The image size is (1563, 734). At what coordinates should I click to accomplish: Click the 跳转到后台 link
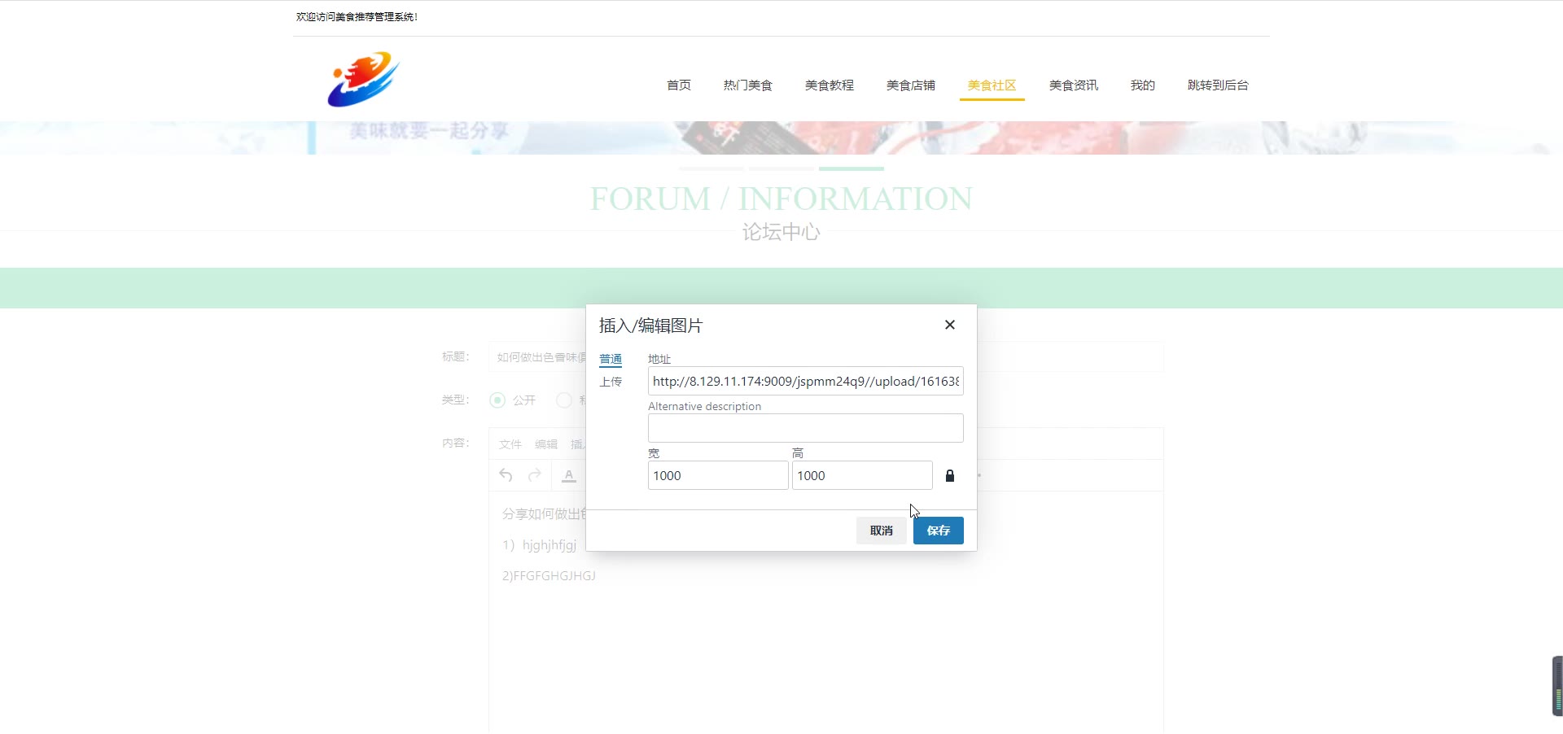1218,85
